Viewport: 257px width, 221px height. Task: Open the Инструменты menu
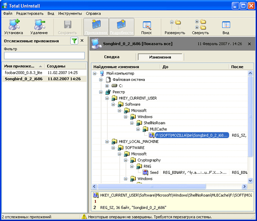[x=70, y=13]
